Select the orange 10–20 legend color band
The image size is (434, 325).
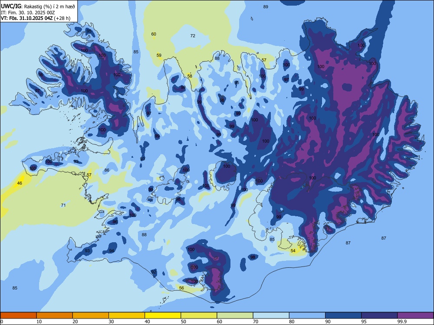[55, 315]
